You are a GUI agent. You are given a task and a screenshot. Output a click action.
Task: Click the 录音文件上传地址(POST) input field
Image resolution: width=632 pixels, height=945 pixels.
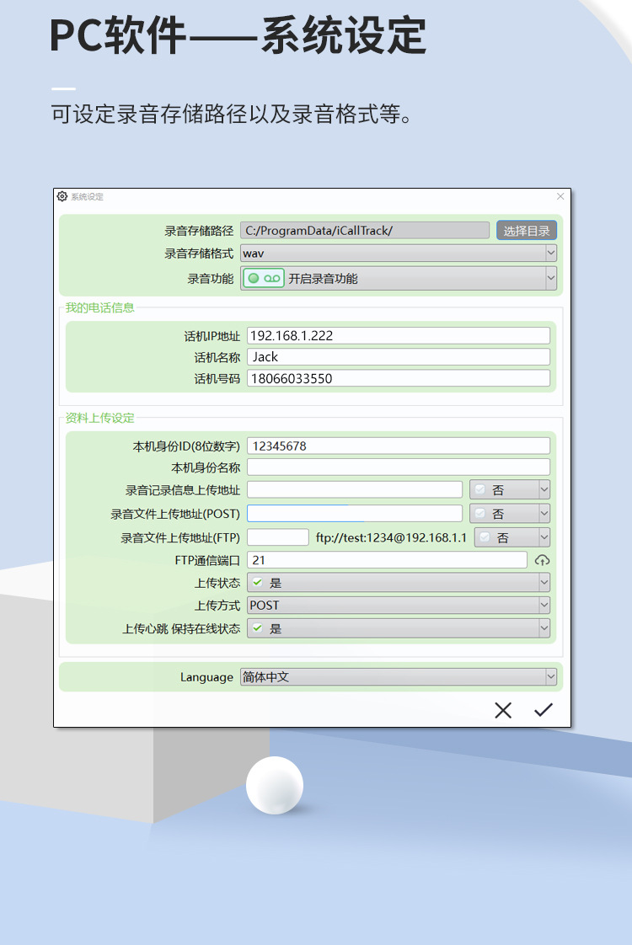click(355, 514)
